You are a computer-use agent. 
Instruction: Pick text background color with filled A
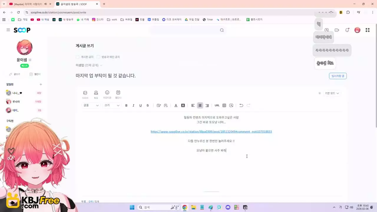183,105
